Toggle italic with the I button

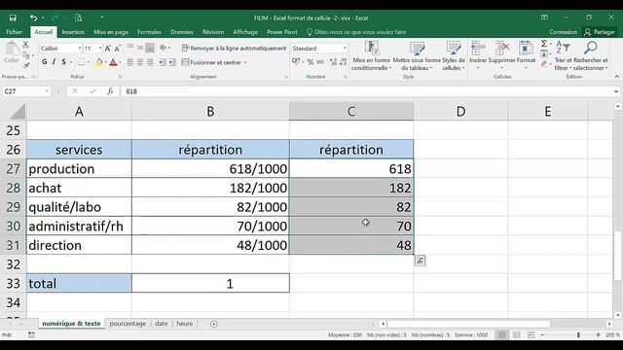click(x=55, y=62)
